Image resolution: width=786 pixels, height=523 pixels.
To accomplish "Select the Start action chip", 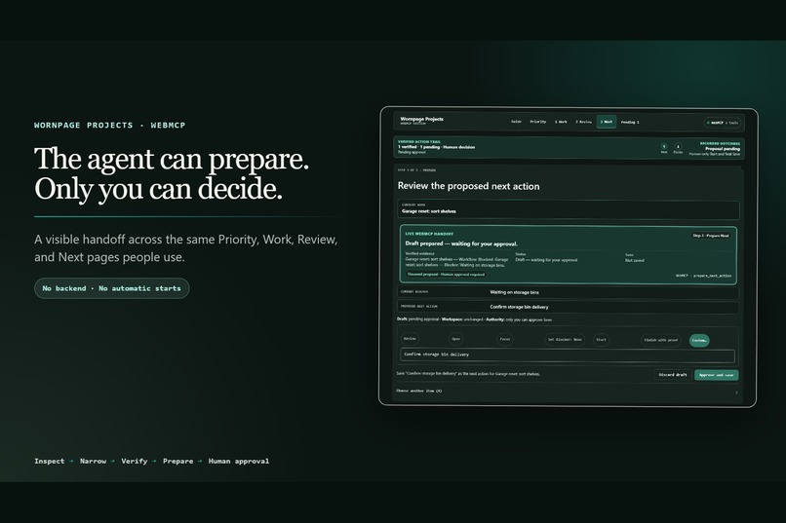I will [601, 339].
